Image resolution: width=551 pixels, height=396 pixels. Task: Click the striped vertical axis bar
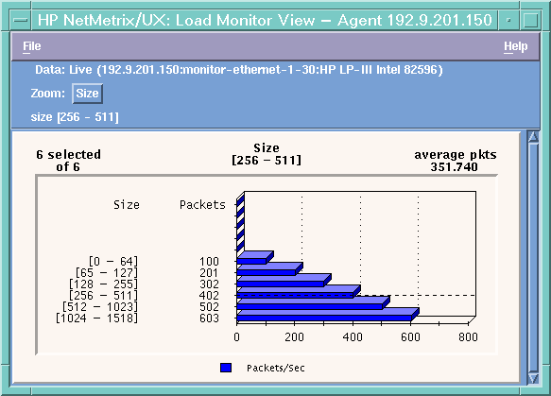click(240, 225)
